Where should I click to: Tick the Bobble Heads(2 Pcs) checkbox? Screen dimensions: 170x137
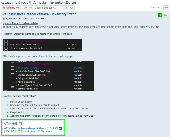click(x=12, y=89)
